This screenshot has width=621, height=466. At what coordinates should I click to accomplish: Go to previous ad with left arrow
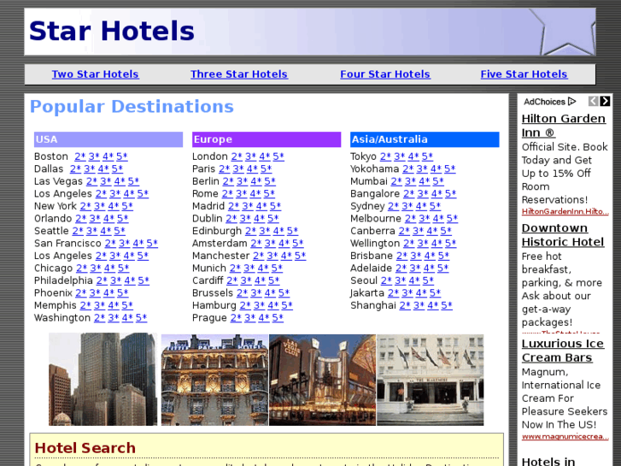[593, 101]
